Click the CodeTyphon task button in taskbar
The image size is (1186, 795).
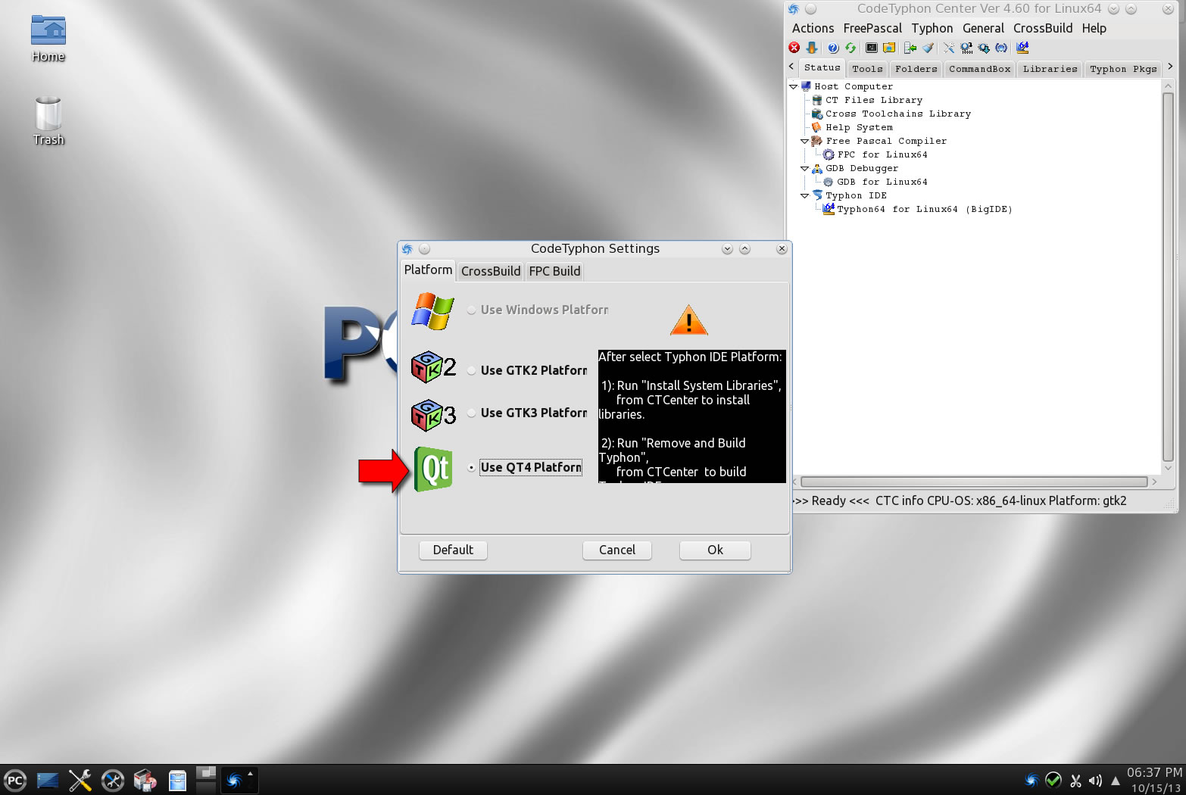(x=239, y=781)
